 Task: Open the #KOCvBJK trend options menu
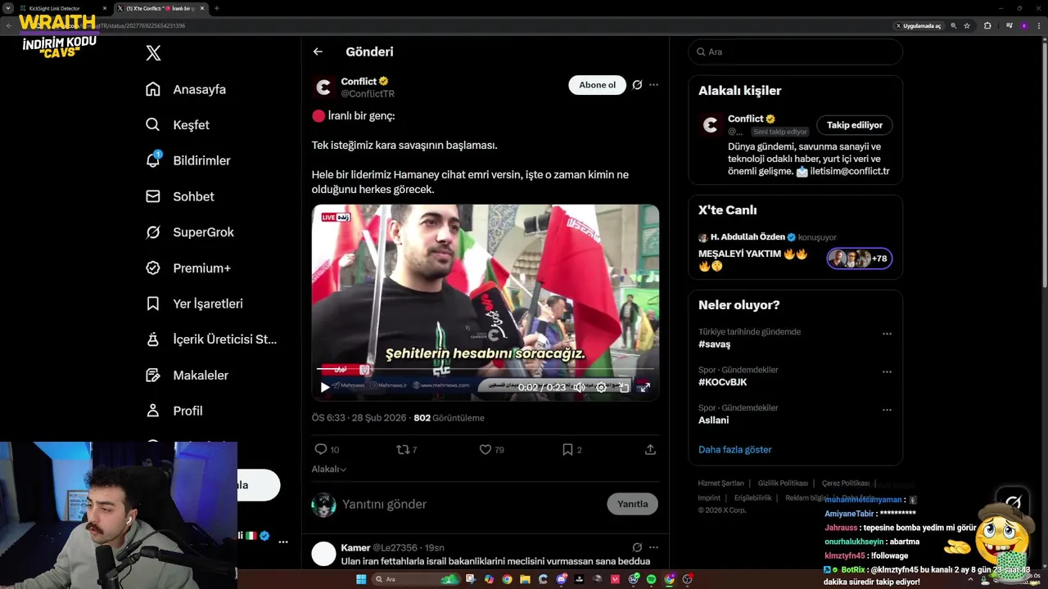[x=887, y=371]
